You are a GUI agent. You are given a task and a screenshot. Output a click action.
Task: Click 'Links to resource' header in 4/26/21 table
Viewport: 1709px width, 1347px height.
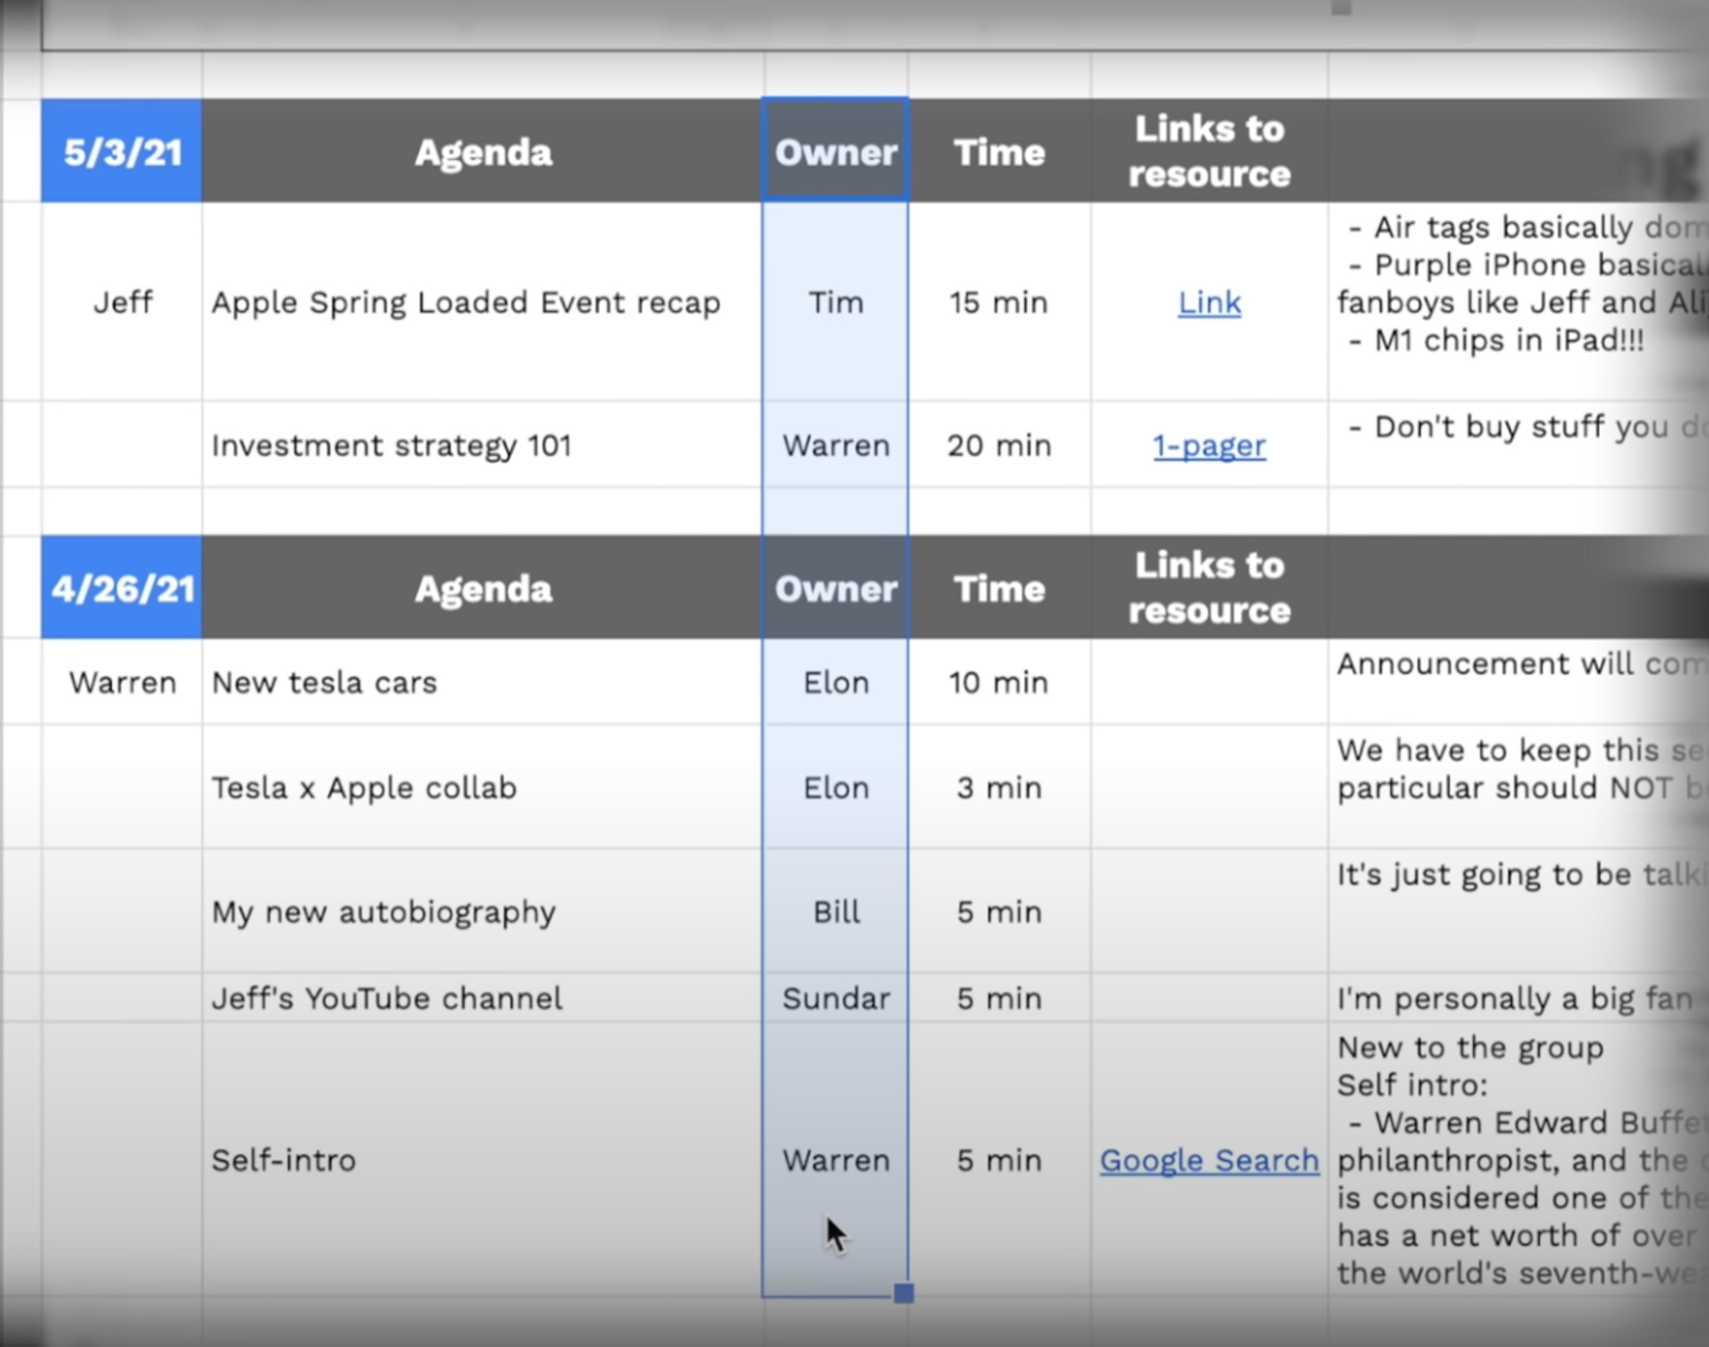(1209, 588)
